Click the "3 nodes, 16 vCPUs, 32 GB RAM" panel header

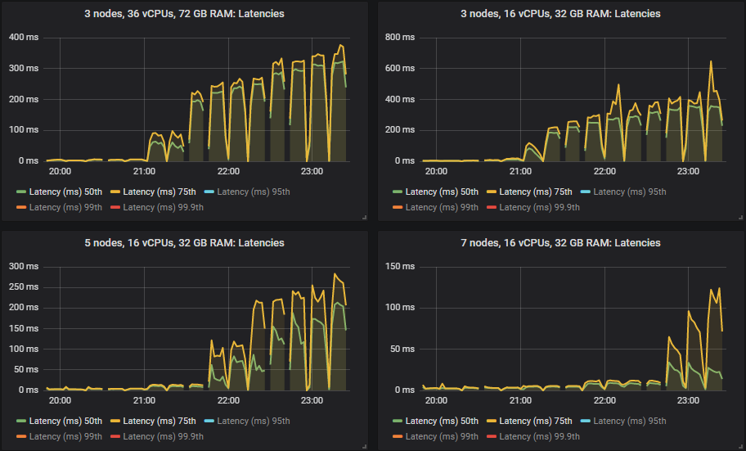click(x=559, y=13)
